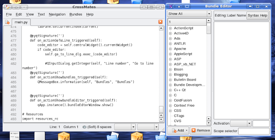Expand the ActionScript bundle
Screen dimensions: 275x140
(x=170, y=28)
